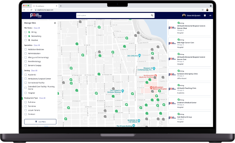Tick the Addiction Medicine specialty checkbox
The image size is (235, 143).
(x=26, y=49)
